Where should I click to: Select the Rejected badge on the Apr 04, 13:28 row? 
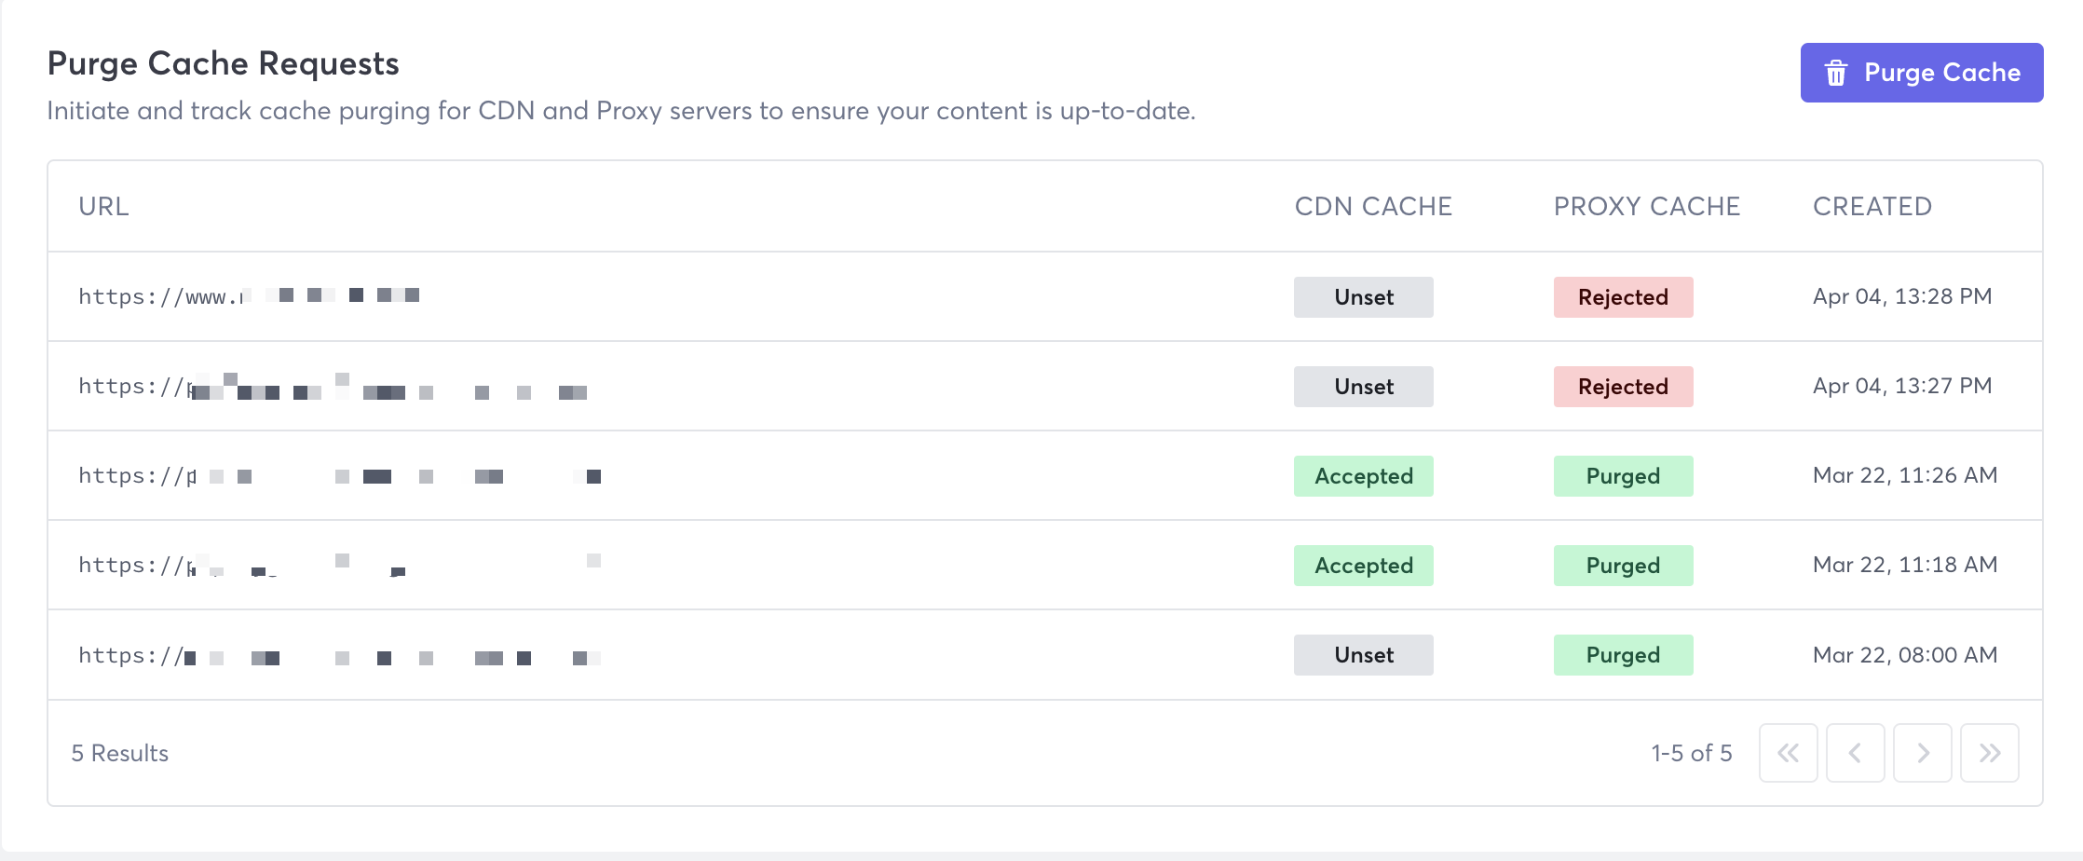(1623, 296)
